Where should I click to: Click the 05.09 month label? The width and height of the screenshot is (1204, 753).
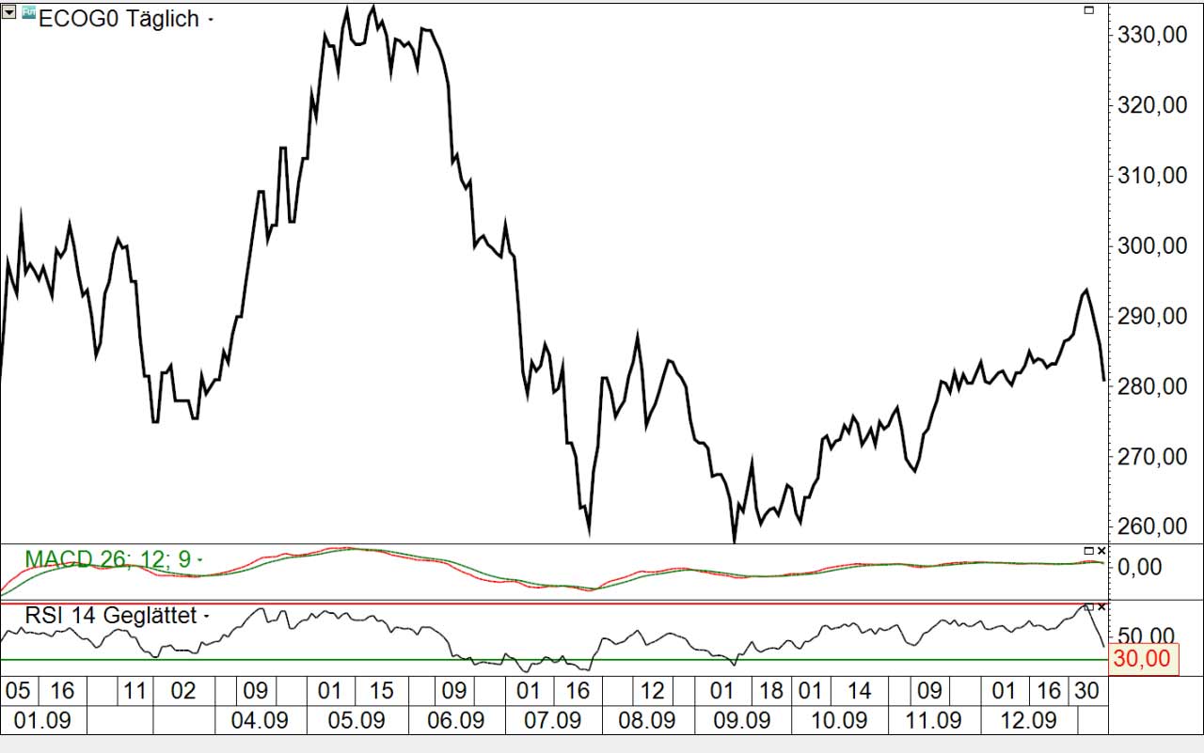pyautogui.click(x=356, y=721)
